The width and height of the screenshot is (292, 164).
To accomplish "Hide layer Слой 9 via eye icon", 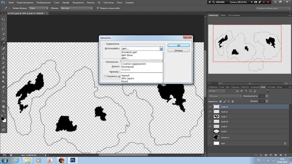I will coord(210,127).
